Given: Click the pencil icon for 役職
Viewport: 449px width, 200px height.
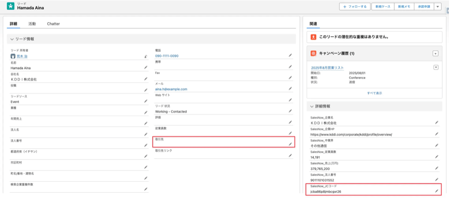Looking at the screenshot, I should click(x=146, y=90).
